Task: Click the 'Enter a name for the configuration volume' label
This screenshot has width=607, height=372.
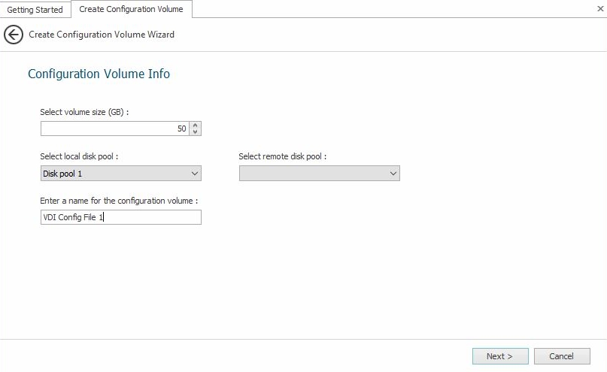Action: [x=119, y=201]
